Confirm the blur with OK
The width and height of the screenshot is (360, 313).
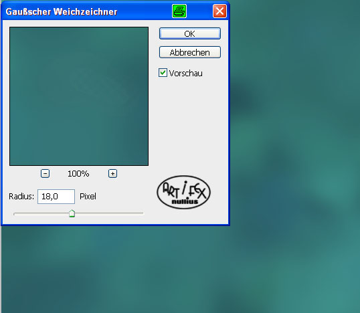[x=190, y=33]
